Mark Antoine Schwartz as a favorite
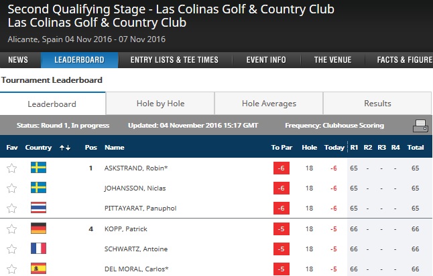 (11, 249)
